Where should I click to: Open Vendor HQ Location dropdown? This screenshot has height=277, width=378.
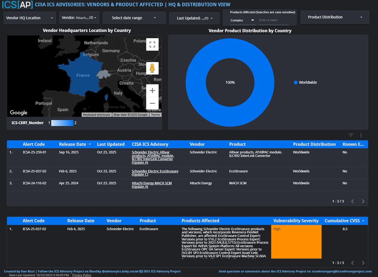pos(29,18)
